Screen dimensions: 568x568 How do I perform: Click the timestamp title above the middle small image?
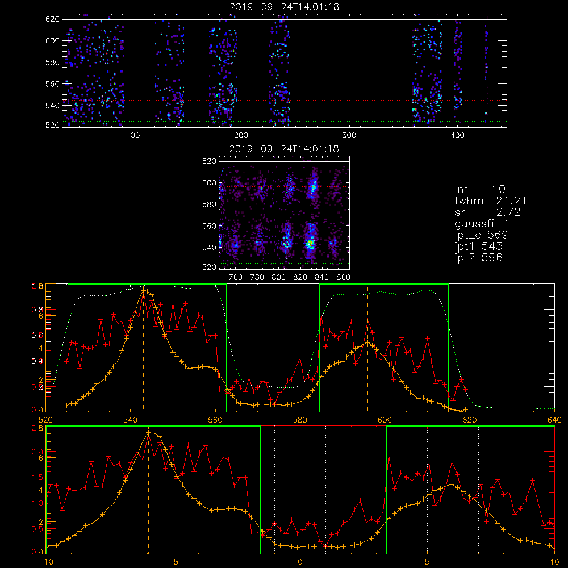point(284,149)
